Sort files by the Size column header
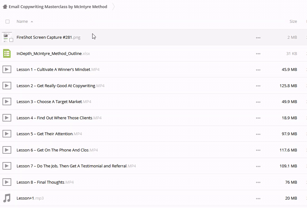The width and height of the screenshot is (307, 208). coord(293,22)
